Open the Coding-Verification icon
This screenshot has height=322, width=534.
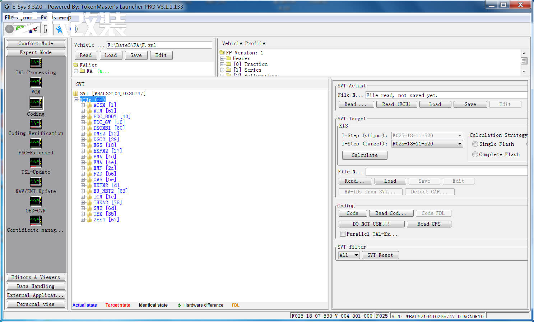tap(36, 124)
